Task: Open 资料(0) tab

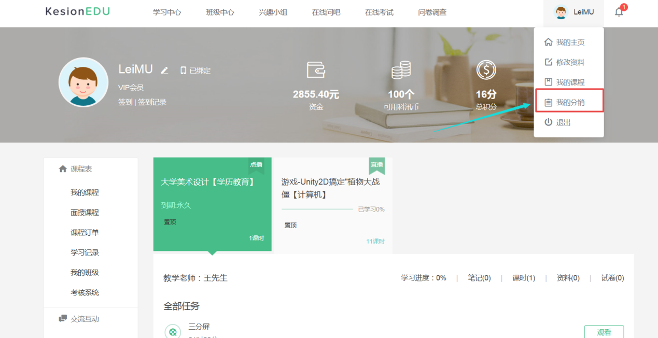Action: (x=568, y=278)
